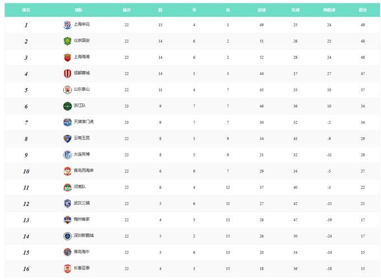The image size is (381, 280).
Task: Click the Shanghai Shenhua (上海申花) team logo
Action: tap(67, 25)
